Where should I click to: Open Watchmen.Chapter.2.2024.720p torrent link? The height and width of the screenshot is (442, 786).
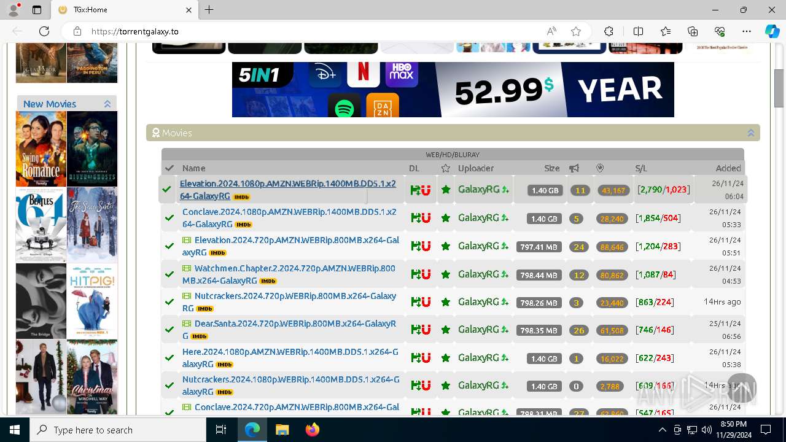[289, 274]
